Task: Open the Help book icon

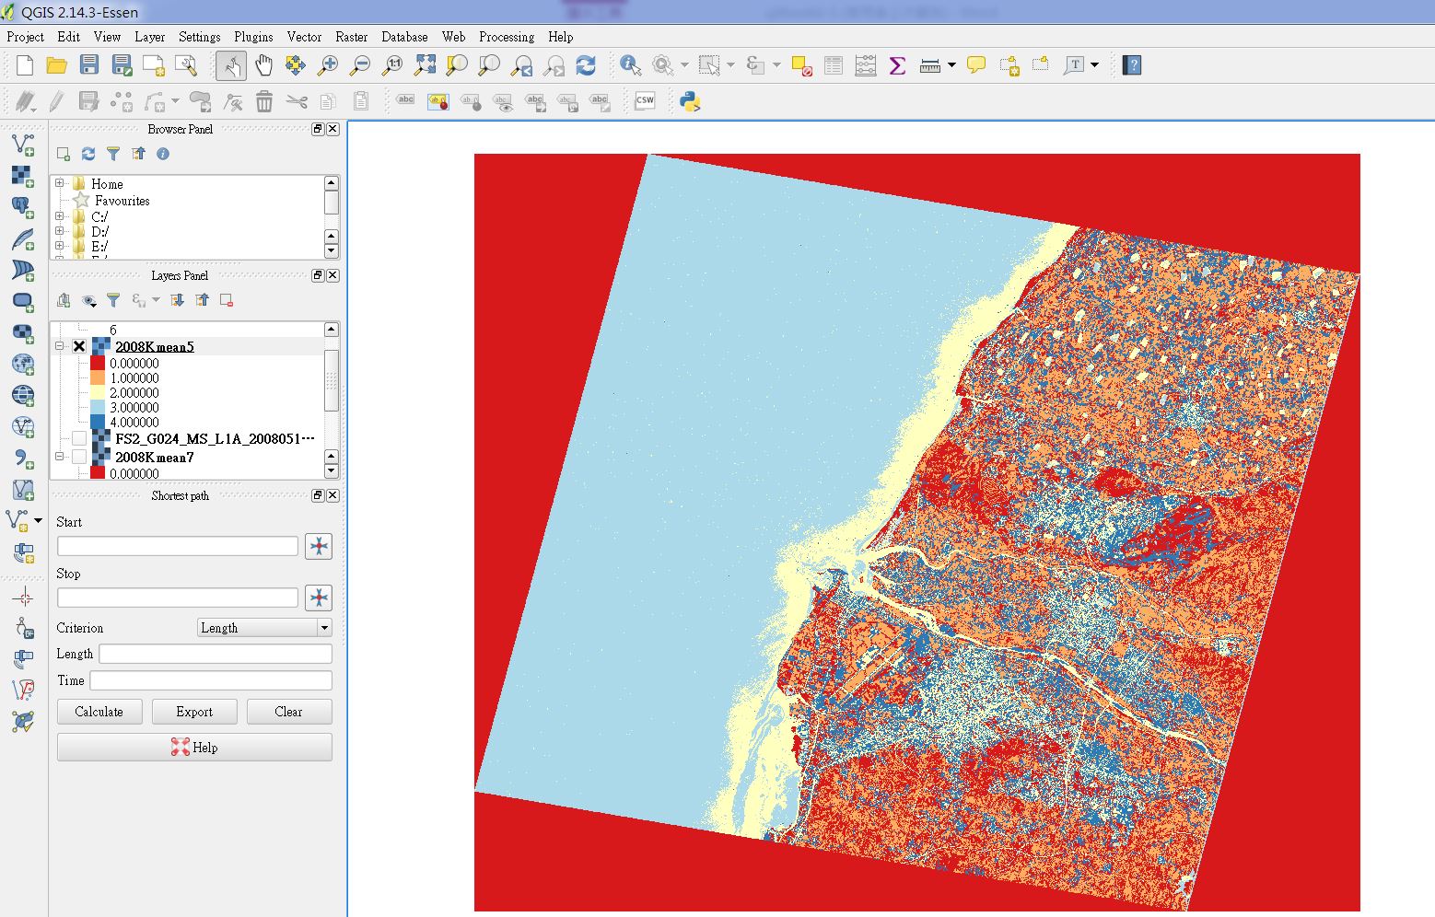Action: (1133, 65)
